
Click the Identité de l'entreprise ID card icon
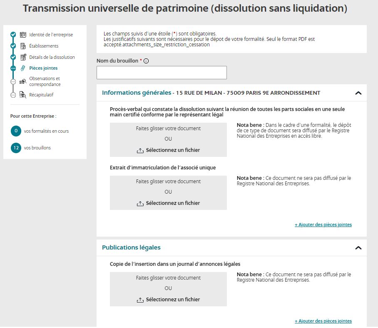pos(23,35)
